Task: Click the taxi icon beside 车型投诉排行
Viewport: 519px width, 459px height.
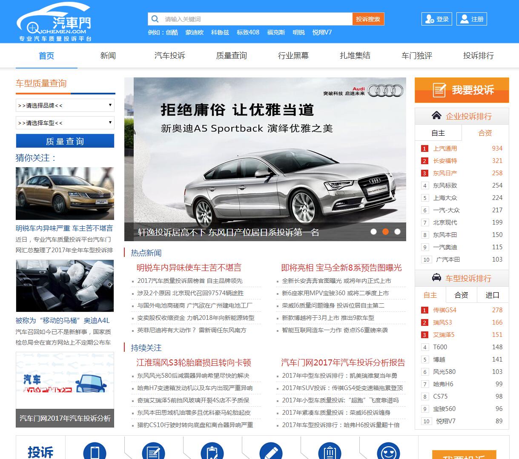Action: (x=436, y=278)
